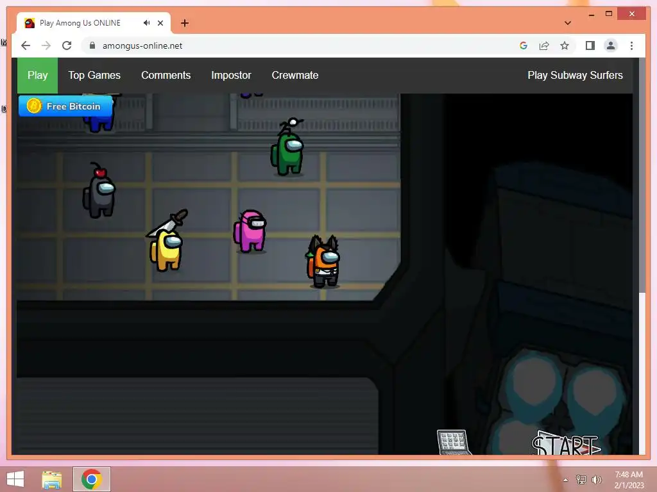Click the Free Bitcoin button
The width and height of the screenshot is (657, 492).
click(66, 106)
